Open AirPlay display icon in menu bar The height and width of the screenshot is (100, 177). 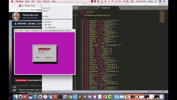tap(116, 1)
